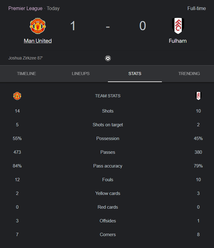The width and height of the screenshot is (214, 248).
Task: Click the large Manchester United crest
Action: tap(38, 26)
